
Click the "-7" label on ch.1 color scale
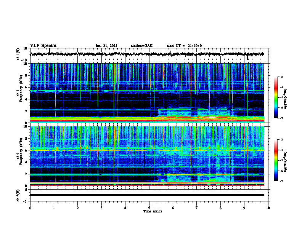click(x=281, y=118)
